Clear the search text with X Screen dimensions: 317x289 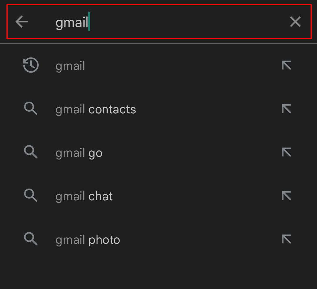coord(295,22)
